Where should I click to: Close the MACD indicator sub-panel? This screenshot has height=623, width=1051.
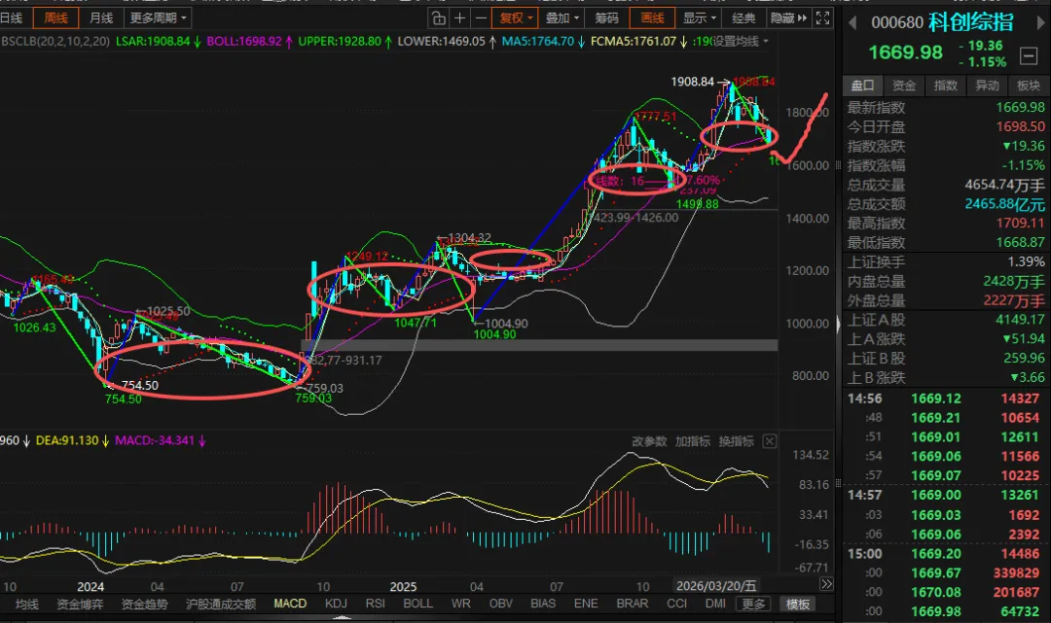pos(770,441)
